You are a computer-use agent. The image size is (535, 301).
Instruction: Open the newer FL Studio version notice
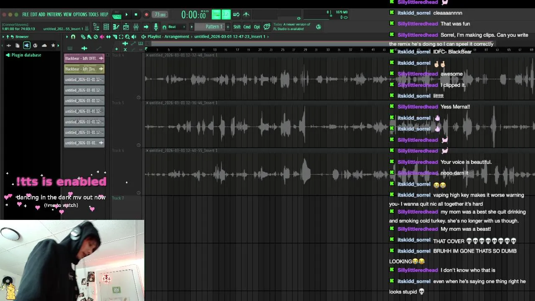(292, 27)
